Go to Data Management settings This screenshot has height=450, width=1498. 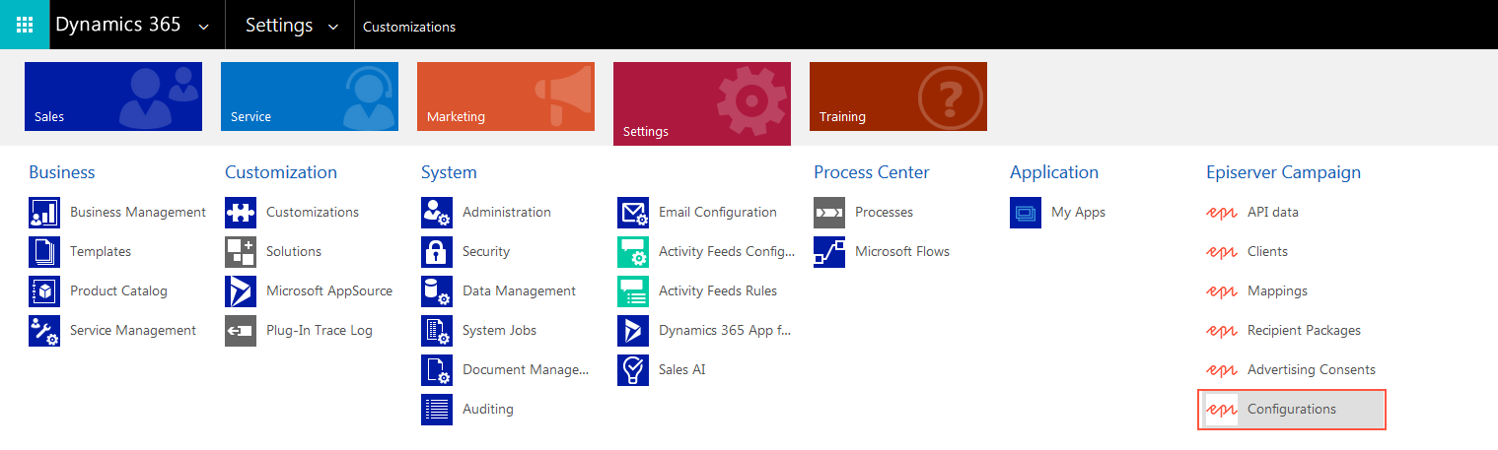(x=519, y=291)
